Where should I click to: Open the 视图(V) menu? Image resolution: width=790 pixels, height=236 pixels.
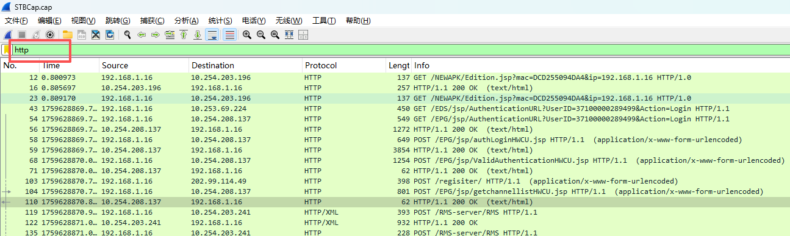pyautogui.click(x=84, y=21)
